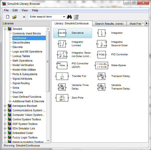This screenshot has height=150, width=151.
Task: Click the Open folder toolbar icon
Action: click(15, 17)
